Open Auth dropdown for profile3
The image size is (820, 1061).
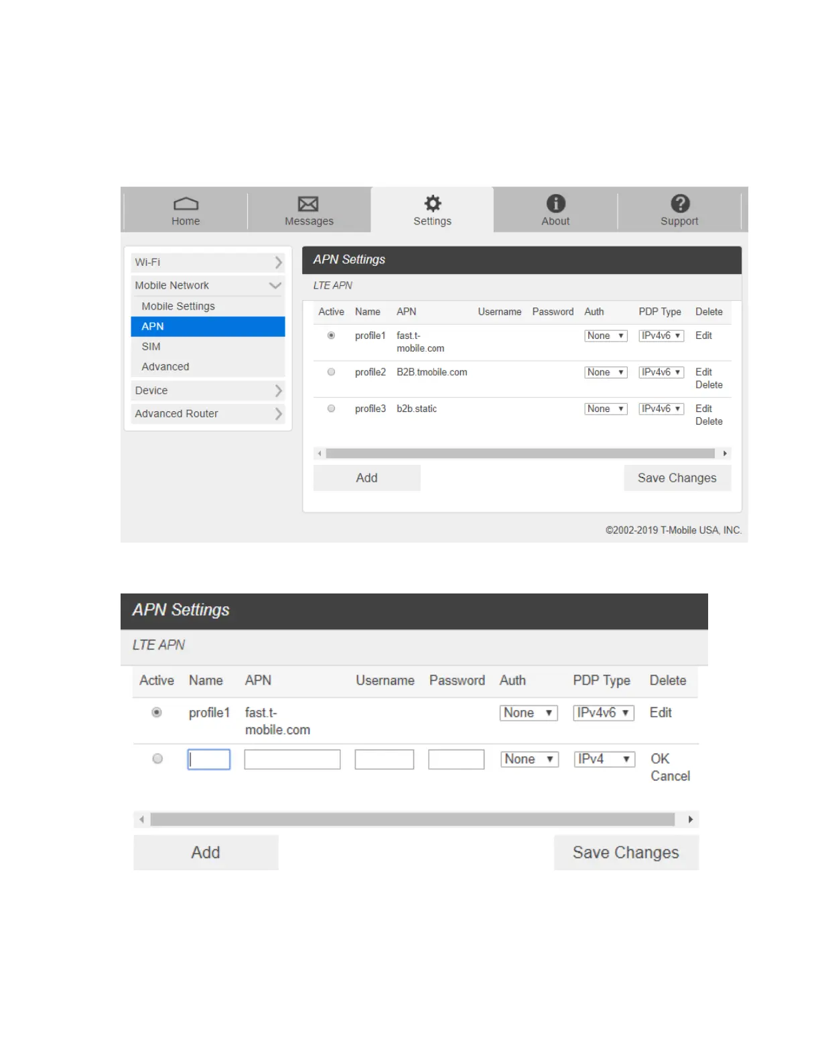pos(606,409)
